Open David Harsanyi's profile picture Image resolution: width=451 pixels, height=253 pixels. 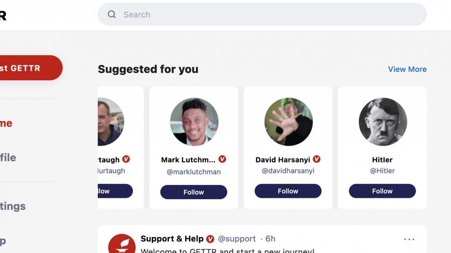[x=288, y=122]
